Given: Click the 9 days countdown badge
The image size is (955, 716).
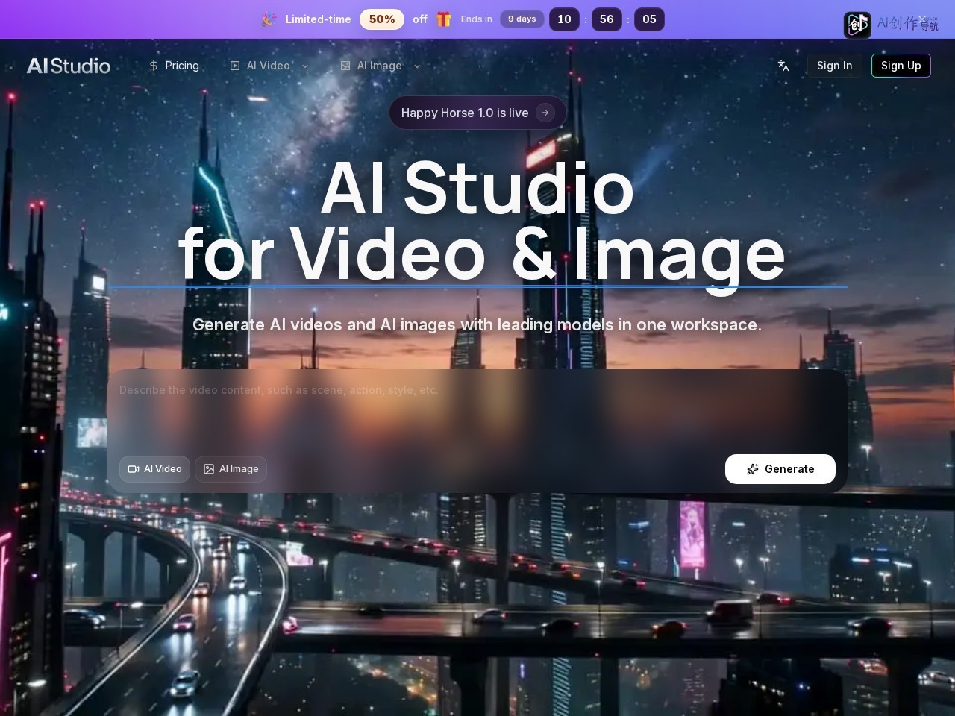Looking at the screenshot, I should click(522, 19).
